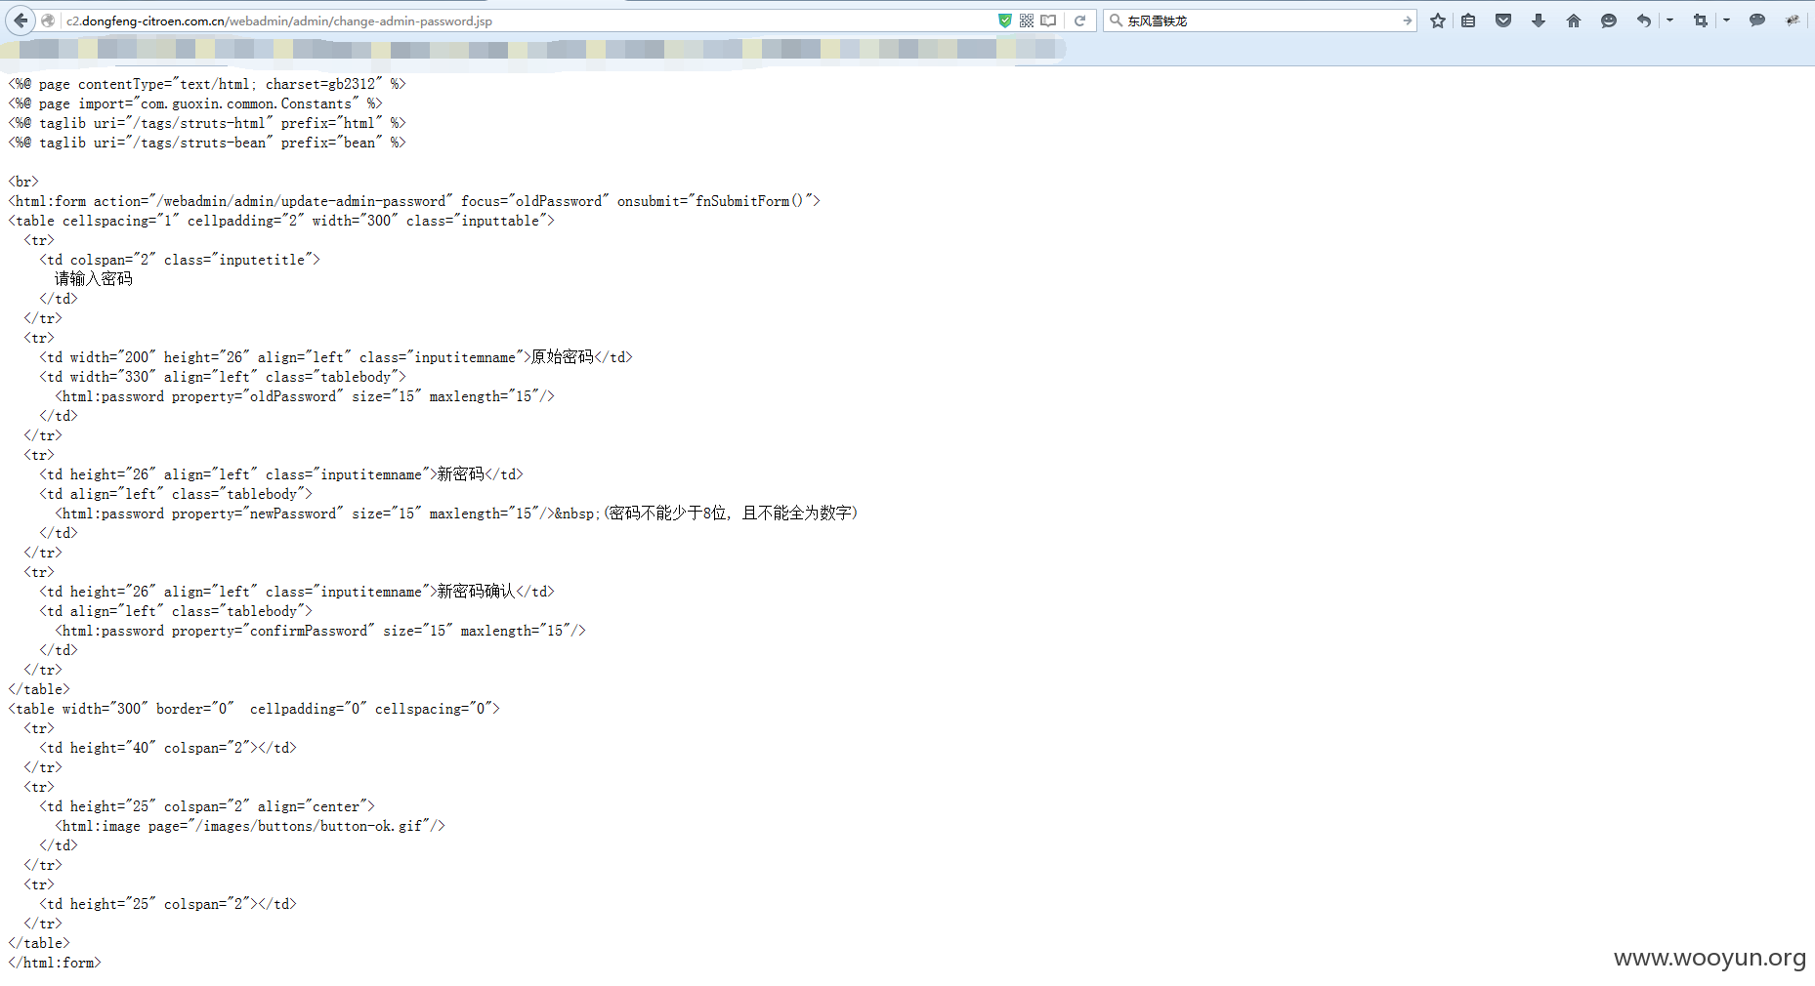Click the td height="40" colspan line
Viewport: 1815px width, 986px height.
(168, 748)
